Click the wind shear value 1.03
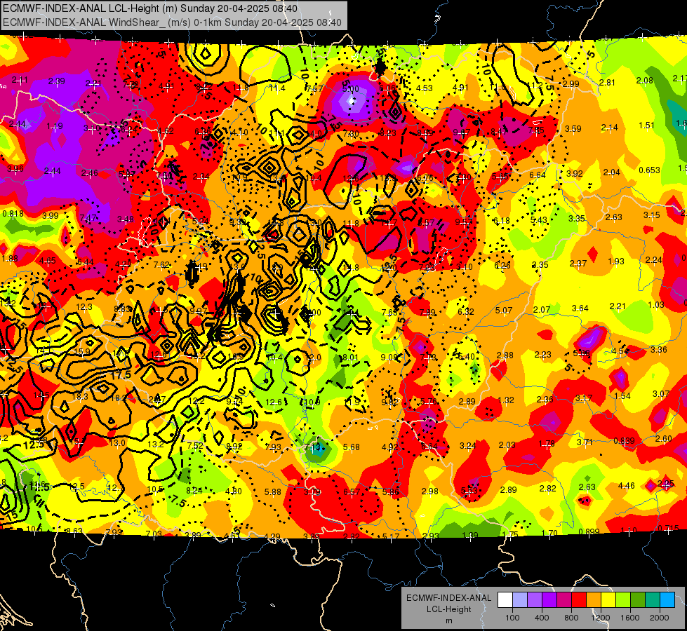The width and height of the screenshot is (687, 631). (x=656, y=305)
